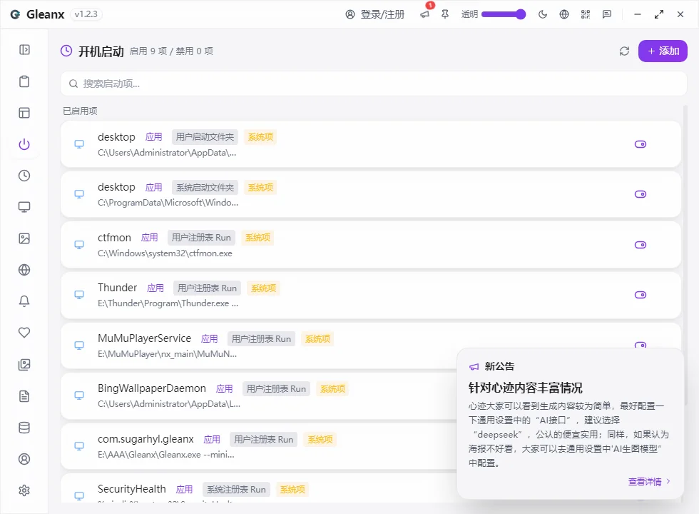Viewport: 699px width, 514px height.
Task: Click the 添加 button to add startup item
Action: [663, 51]
